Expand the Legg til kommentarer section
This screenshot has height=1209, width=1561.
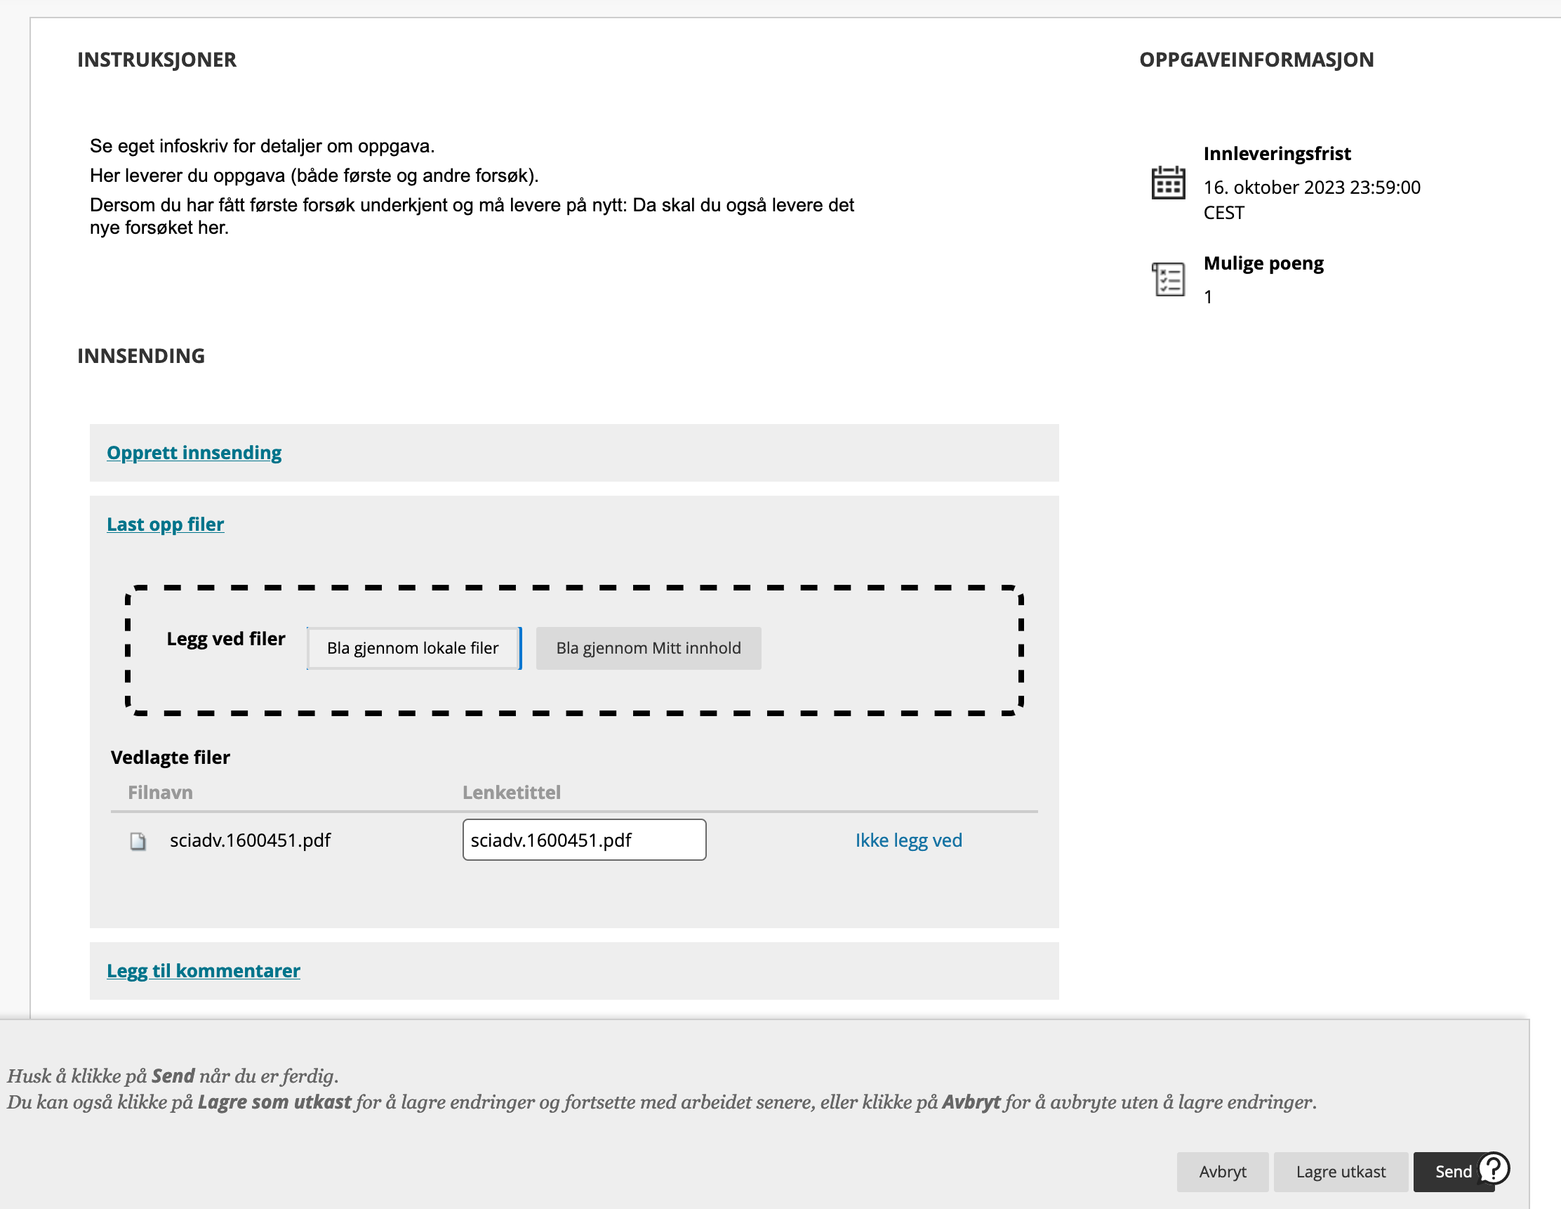tap(203, 970)
